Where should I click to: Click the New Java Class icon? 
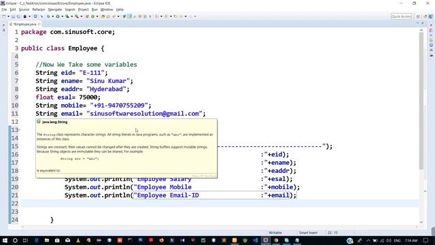[x=92, y=16]
